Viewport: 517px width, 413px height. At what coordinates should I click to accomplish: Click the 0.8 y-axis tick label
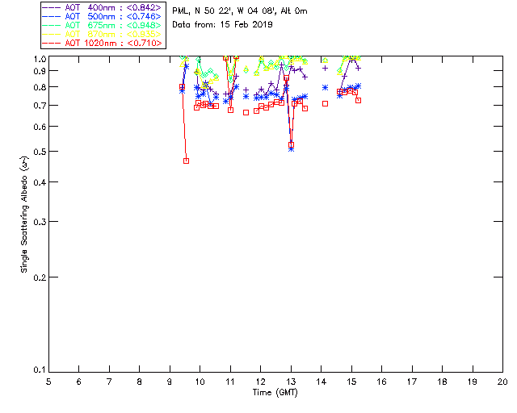pos(40,87)
